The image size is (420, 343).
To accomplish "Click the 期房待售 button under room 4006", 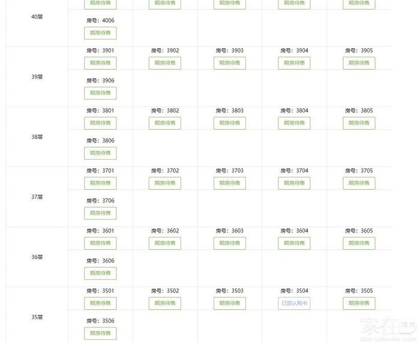I will (x=100, y=33).
